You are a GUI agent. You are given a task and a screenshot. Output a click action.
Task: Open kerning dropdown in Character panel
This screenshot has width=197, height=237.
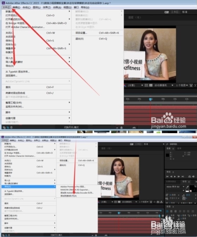[x=179, y=198]
